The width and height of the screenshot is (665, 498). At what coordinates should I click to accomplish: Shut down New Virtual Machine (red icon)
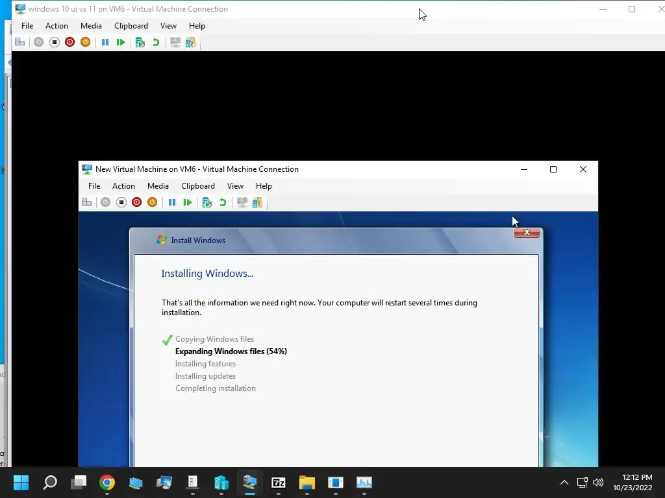pos(136,202)
